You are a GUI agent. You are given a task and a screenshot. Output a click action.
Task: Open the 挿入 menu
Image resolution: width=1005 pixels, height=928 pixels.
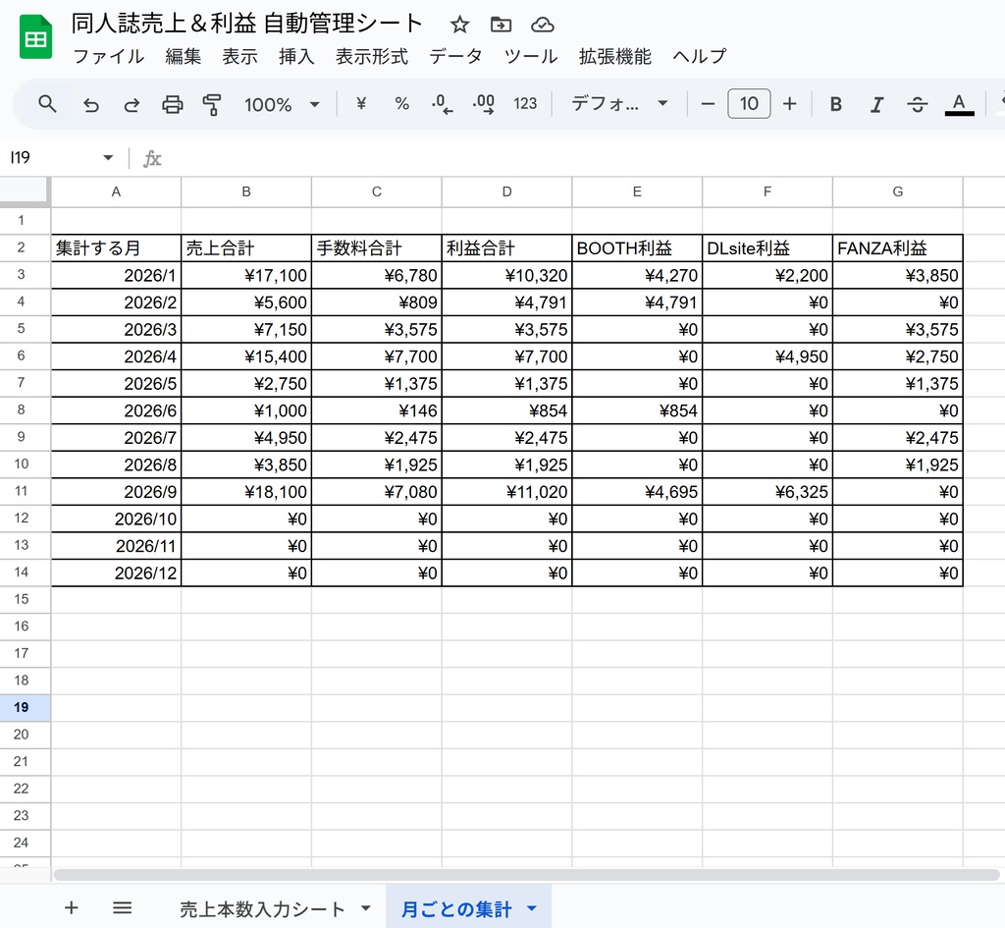[296, 57]
